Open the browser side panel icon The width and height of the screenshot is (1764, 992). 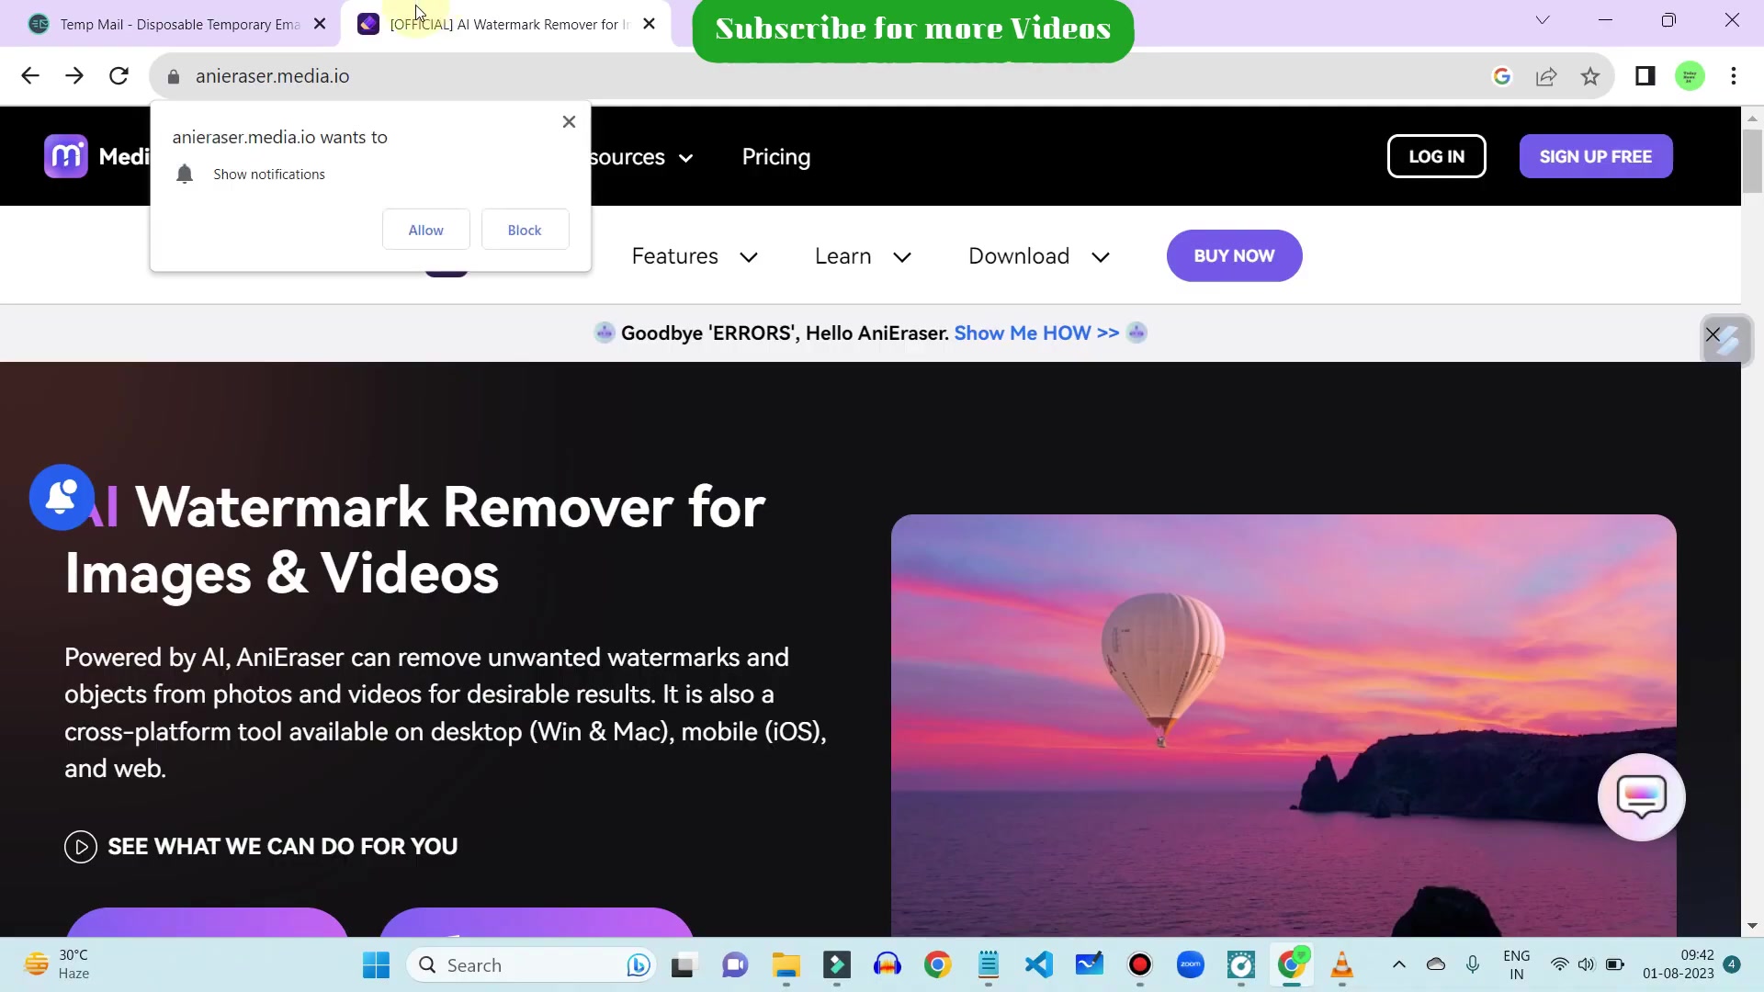[1645, 76]
